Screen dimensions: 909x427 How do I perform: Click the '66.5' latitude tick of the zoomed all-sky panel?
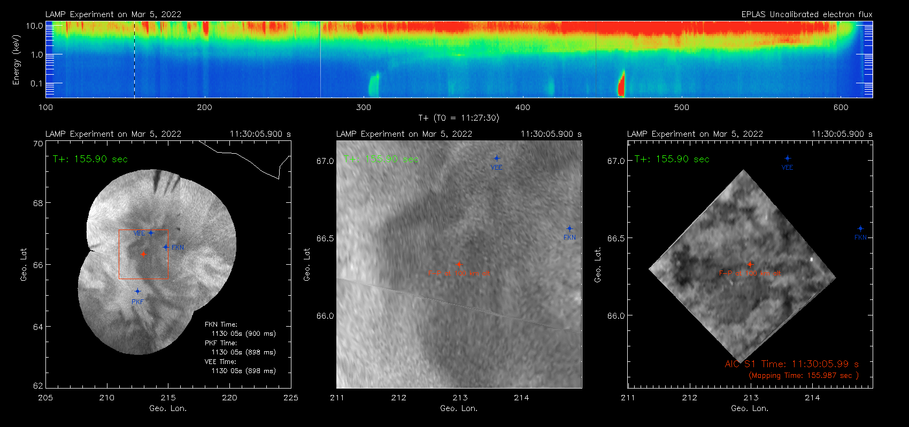(325, 238)
